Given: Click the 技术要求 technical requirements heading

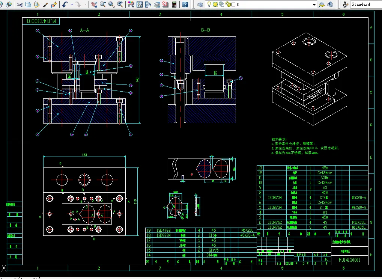Looking at the screenshot, I should [x=279, y=139].
